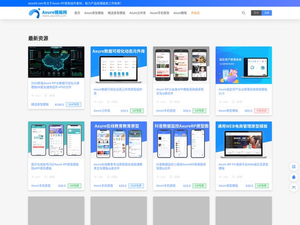Click VIP免费 badge on medical app card
This screenshot has height=225, width=300.
tap(75, 185)
